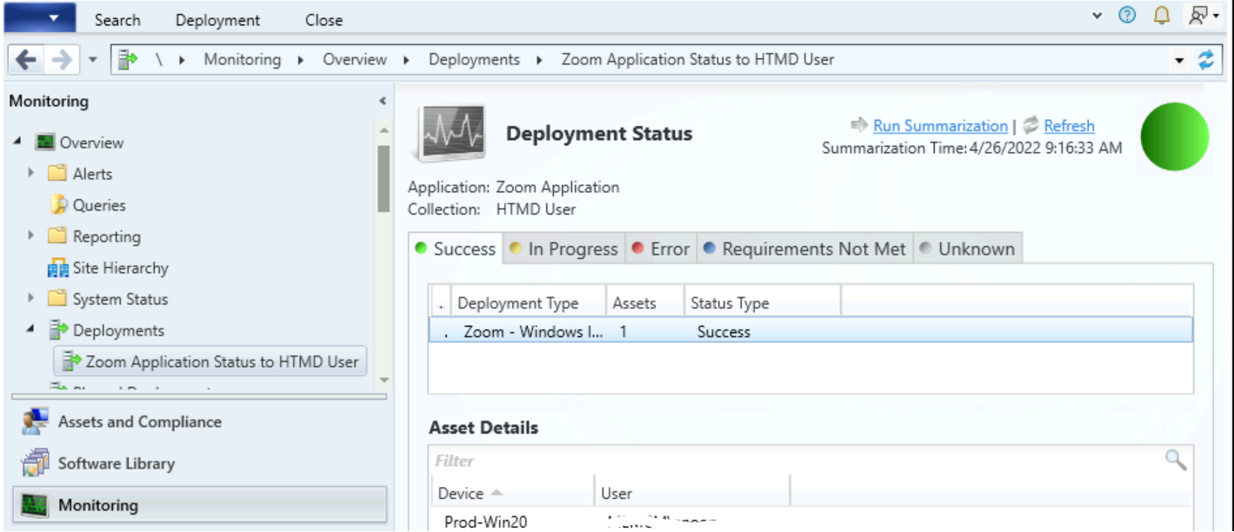
Task: Click the refresh icon in address bar
Action: [x=1205, y=60]
